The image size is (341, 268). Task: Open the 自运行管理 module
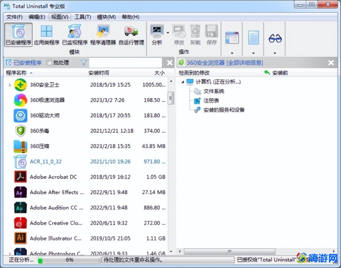point(131,34)
